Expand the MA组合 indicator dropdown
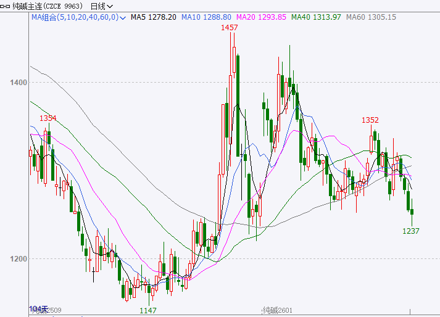 point(123,17)
